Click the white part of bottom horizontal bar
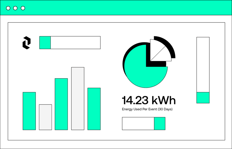 coord(138,124)
